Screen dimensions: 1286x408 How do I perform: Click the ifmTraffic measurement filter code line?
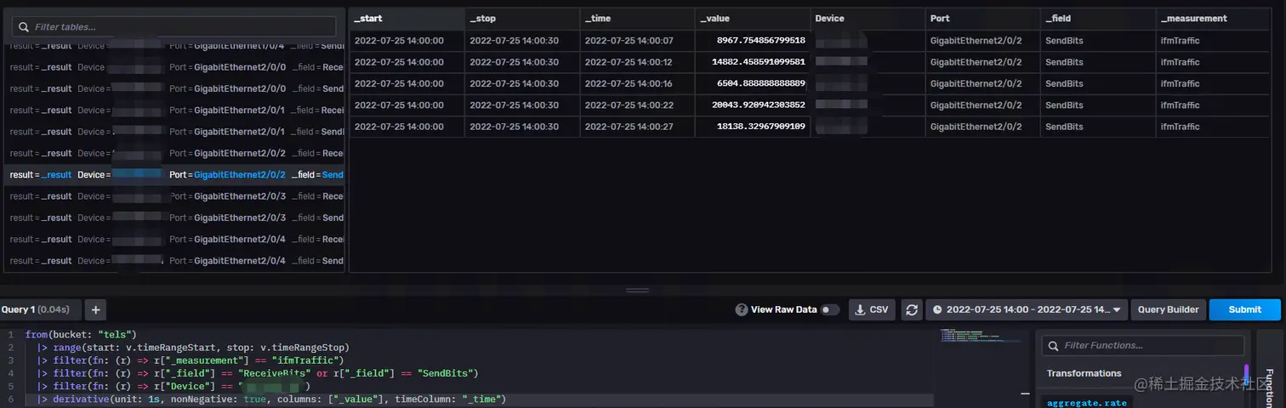pos(189,360)
